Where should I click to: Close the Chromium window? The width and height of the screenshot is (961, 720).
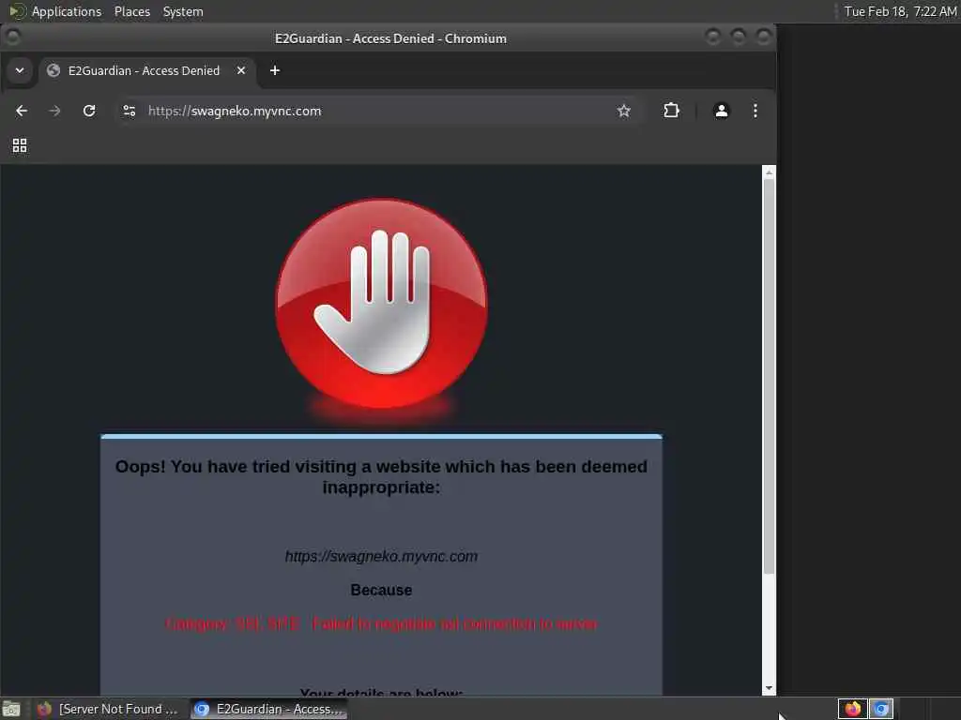point(764,37)
